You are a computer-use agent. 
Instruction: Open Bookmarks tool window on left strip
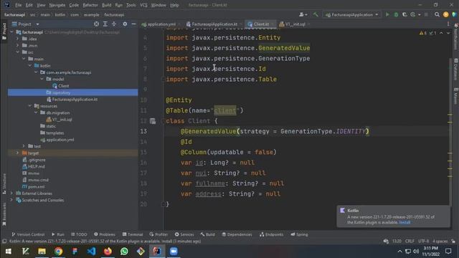4,214
